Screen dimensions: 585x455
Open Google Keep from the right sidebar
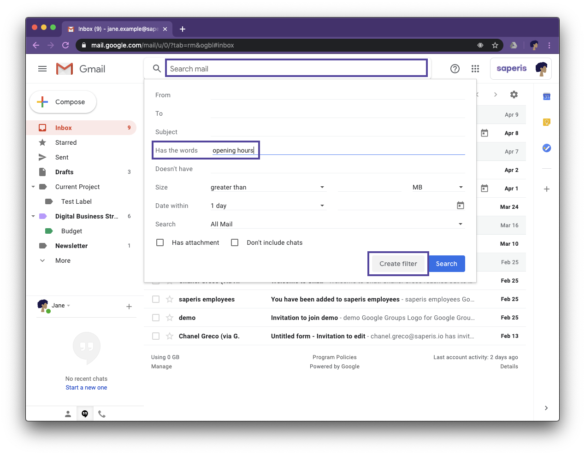point(546,122)
